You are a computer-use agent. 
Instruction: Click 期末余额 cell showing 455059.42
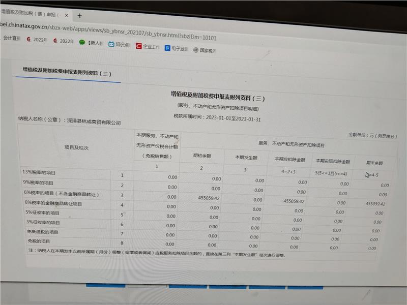coord(375,204)
